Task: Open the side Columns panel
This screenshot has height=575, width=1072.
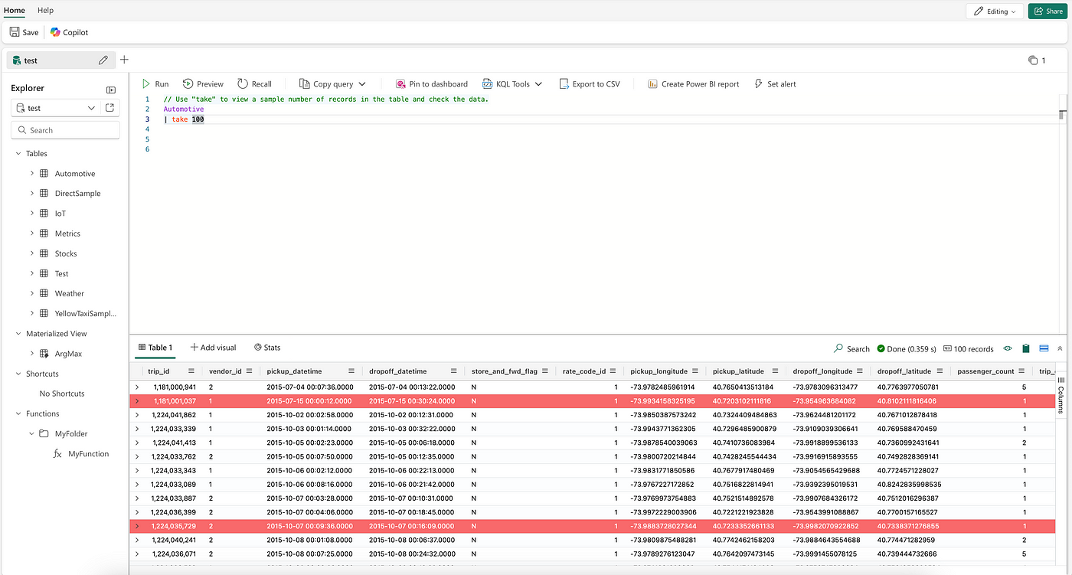Action: pyautogui.click(x=1061, y=394)
